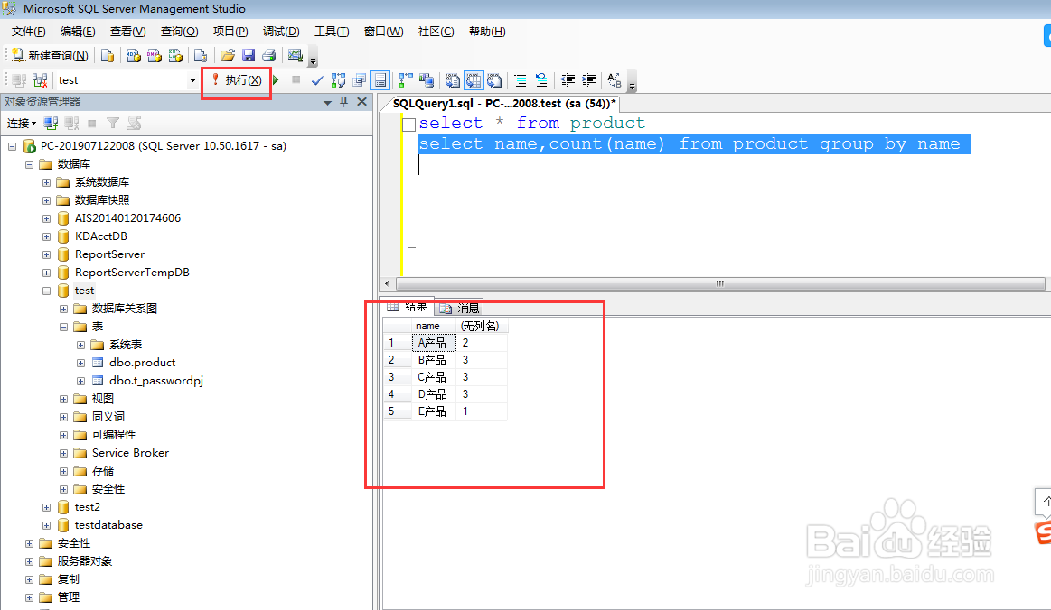This screenshot has height=610, width=1051.
Task: Click the Parse checkmark icon
Action: 317,80
